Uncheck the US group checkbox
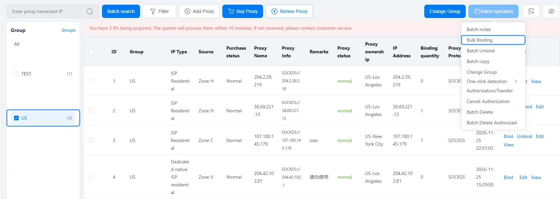560x199 pixels. pos(16,118)
